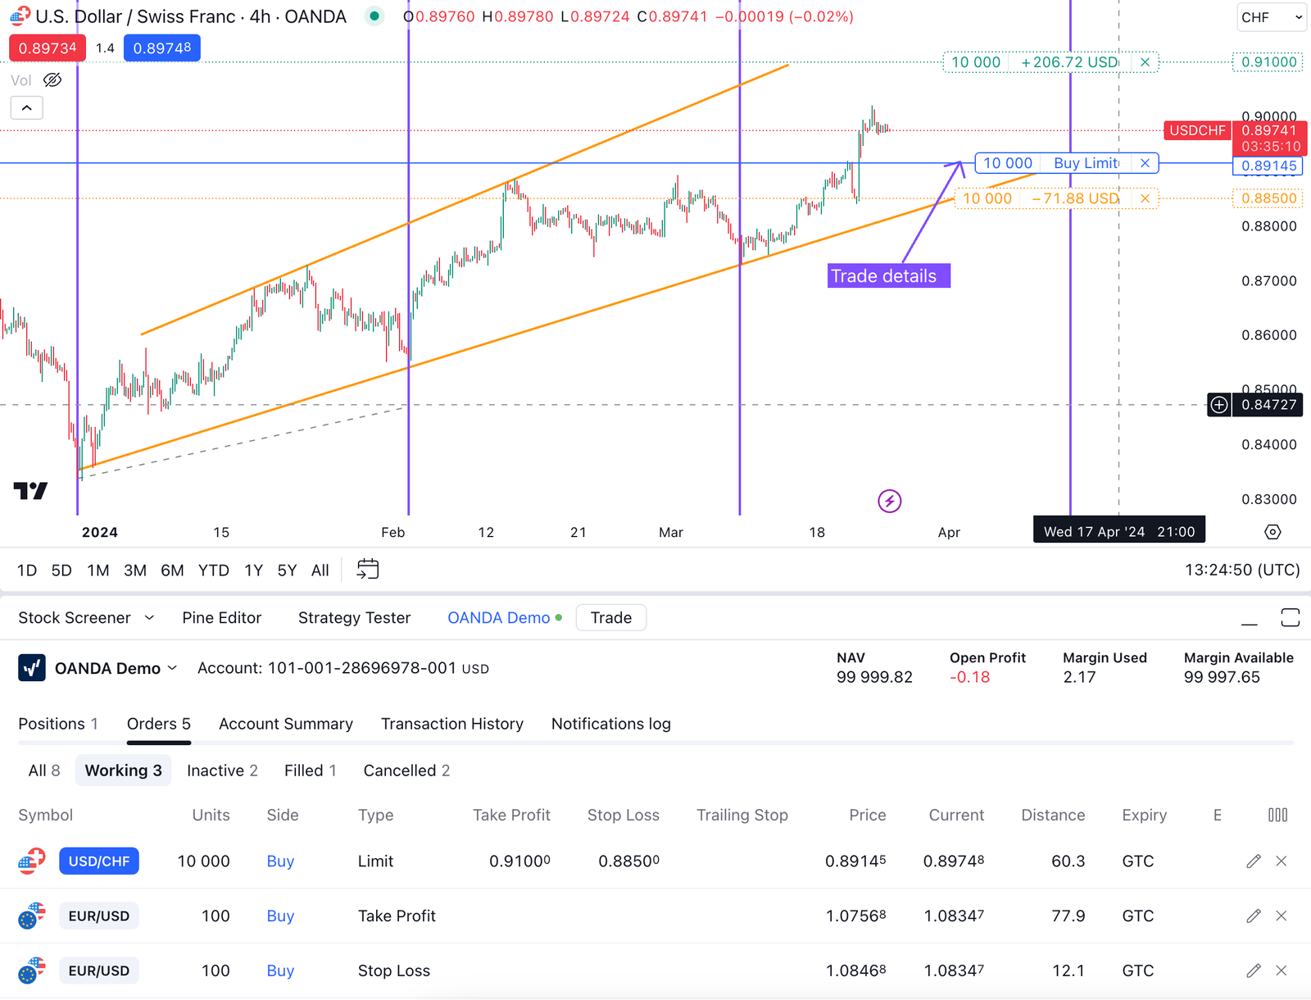
Task: Expand the OANDA Demo account dropdown chevron
Action: [x=173, y=667]
